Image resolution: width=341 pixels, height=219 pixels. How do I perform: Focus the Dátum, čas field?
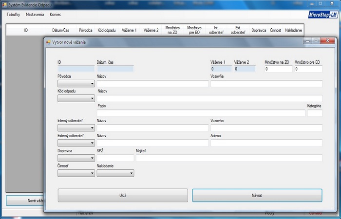click(115, 69)
